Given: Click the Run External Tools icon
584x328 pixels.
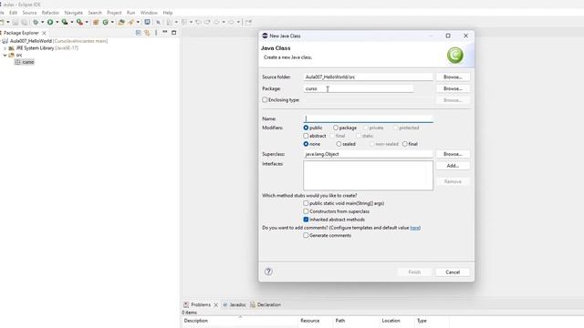Looking at the screenshot, I should point(79,22).
